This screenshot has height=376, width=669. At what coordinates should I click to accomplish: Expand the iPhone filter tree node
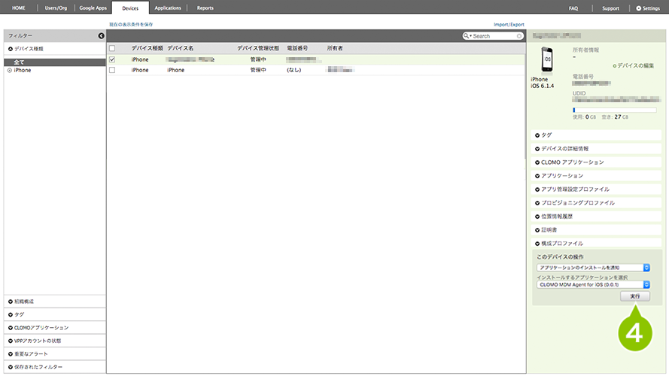9,70
